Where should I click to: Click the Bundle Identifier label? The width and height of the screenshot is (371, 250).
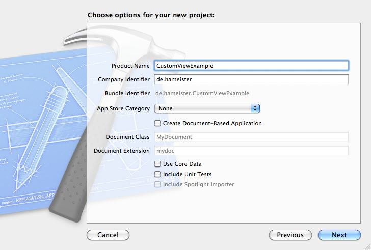click(127, 93)
